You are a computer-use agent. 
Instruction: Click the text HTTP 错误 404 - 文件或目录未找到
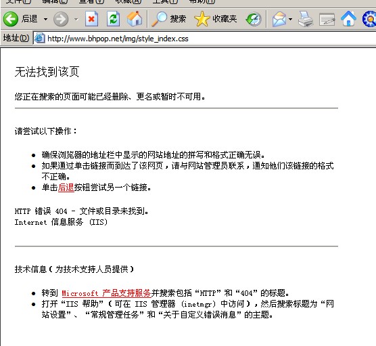coord(82,211)
